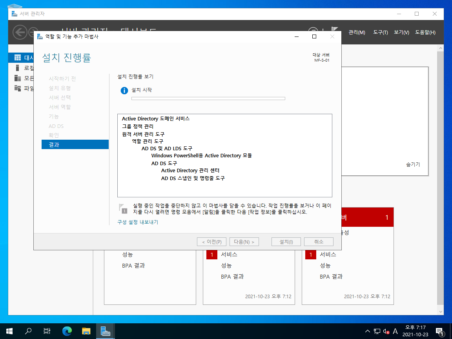452x339 pixels.
Task: Click the 숨기기 link in the dashboard
Action: pyautogui.click(x=413, y=164)
